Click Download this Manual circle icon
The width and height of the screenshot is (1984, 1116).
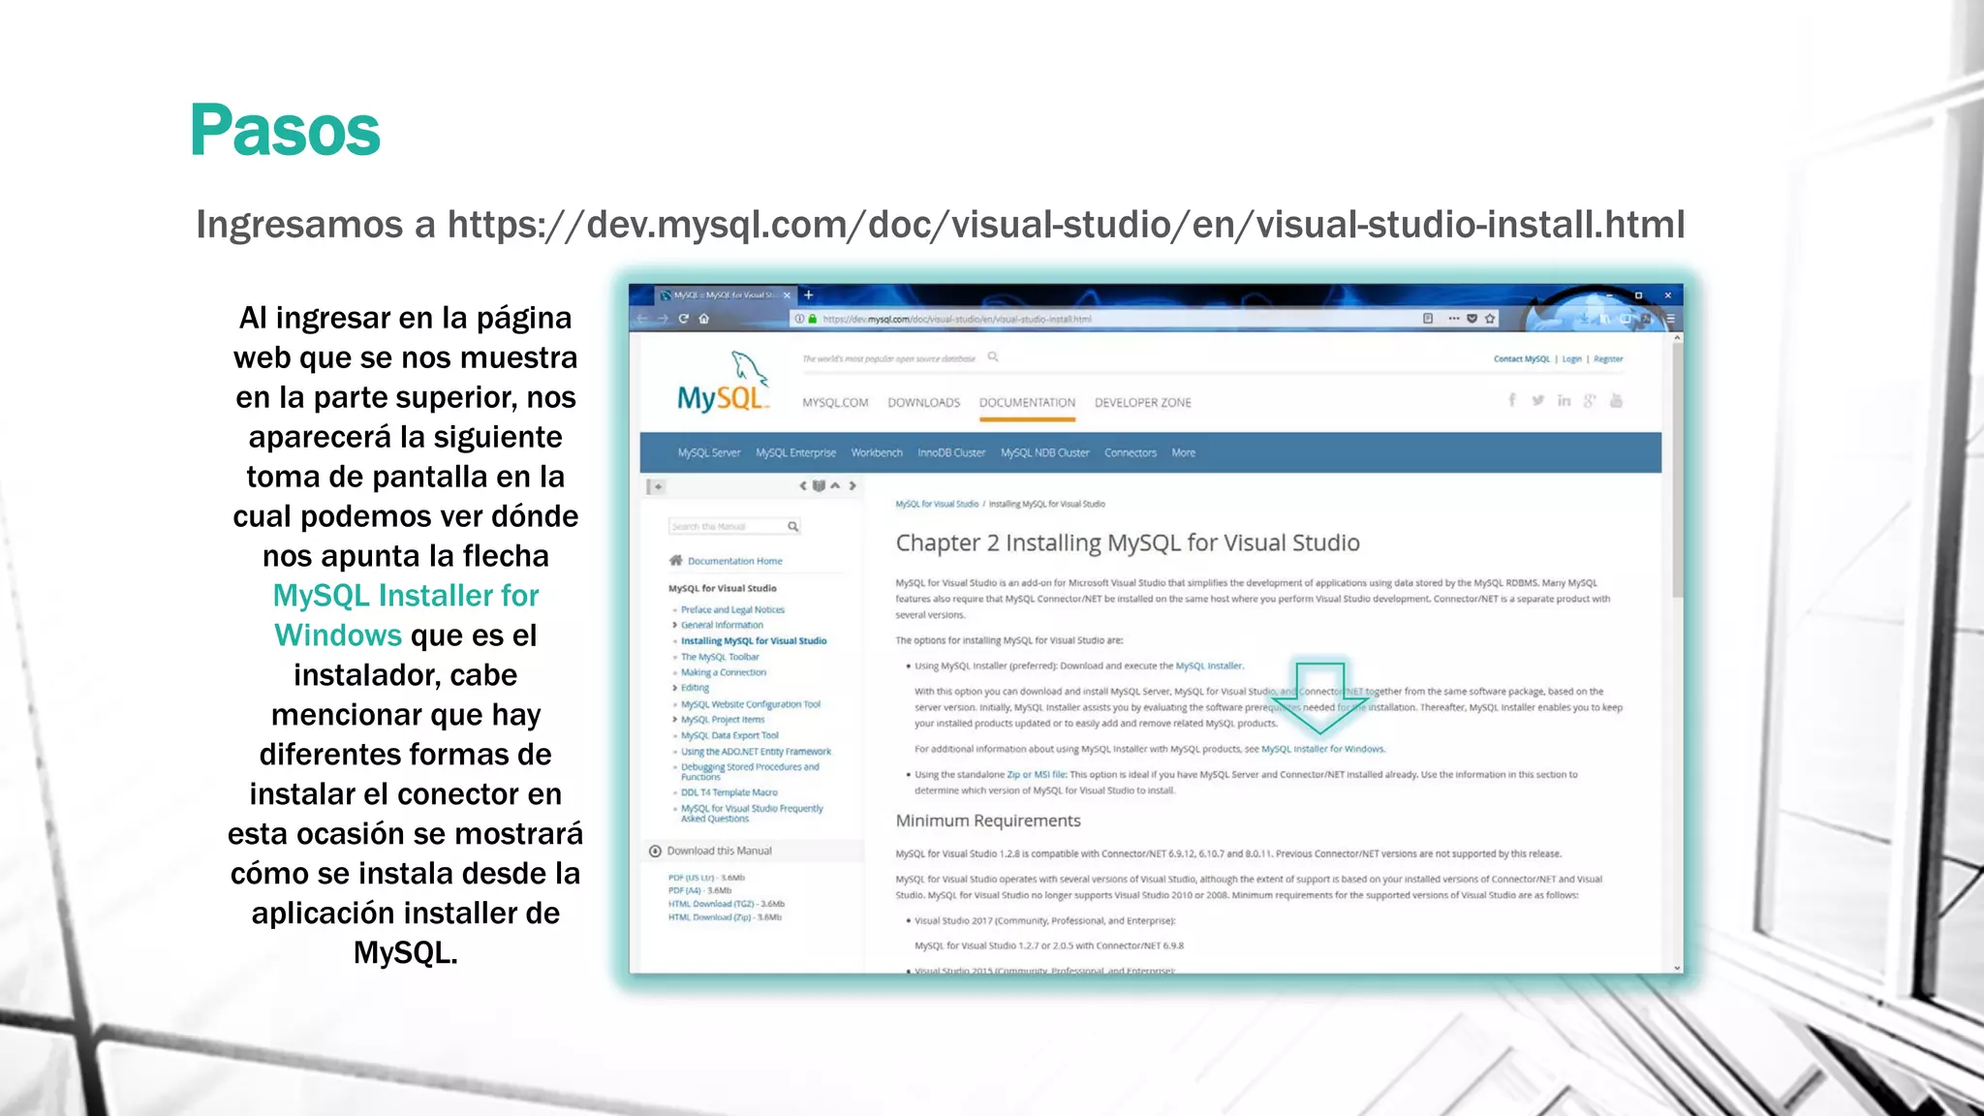pyautogui.click(x=656, y=851)
